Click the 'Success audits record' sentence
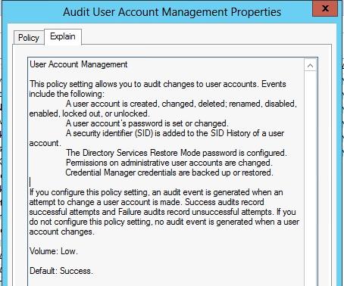The image size is (344, 286). click(225, 202)
